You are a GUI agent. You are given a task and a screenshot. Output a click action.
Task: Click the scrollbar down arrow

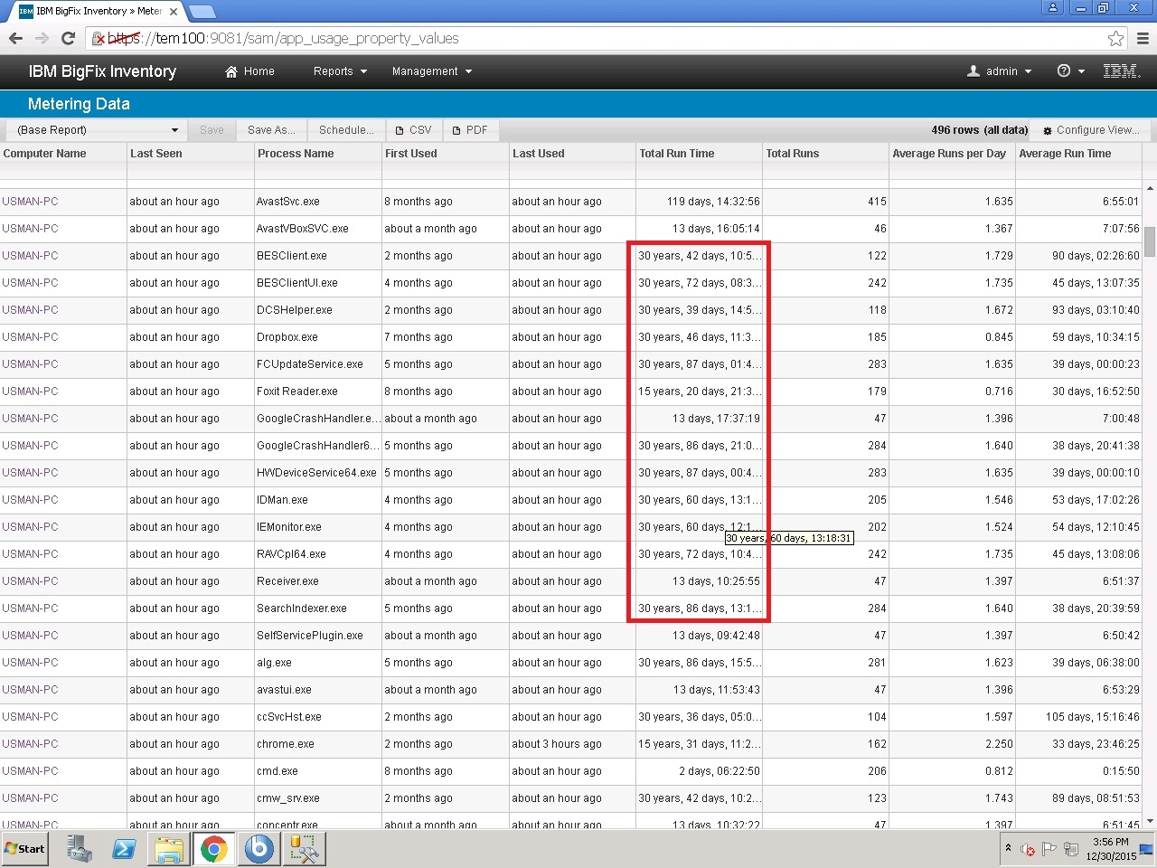(1150, 821)
